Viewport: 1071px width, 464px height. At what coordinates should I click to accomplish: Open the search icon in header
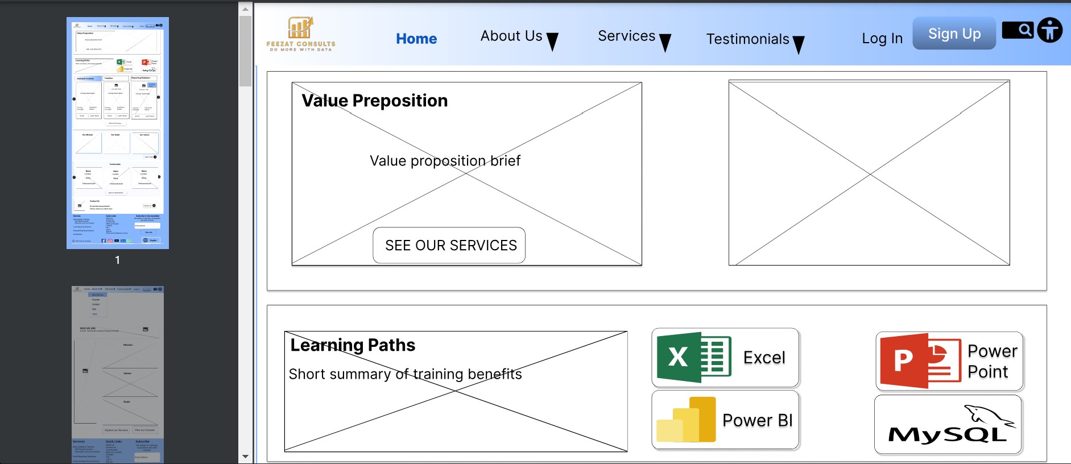click(1018, 30)
